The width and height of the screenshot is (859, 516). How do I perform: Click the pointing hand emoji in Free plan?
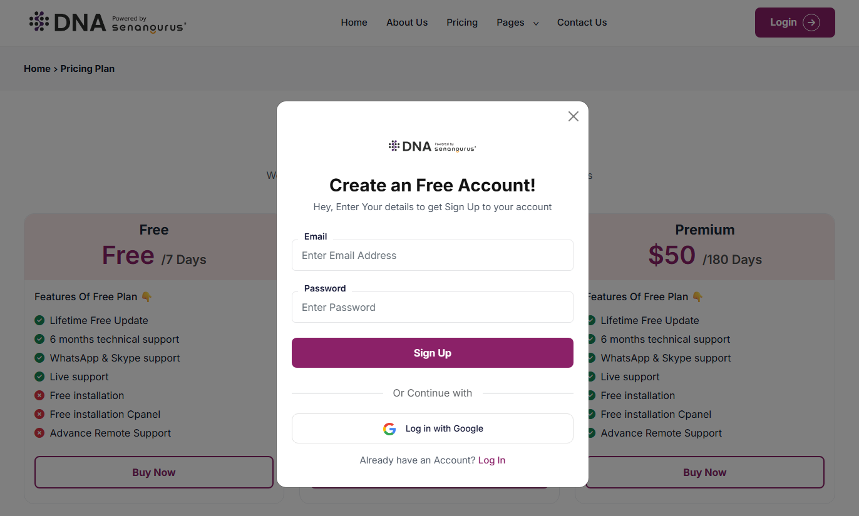coord(147,296)
